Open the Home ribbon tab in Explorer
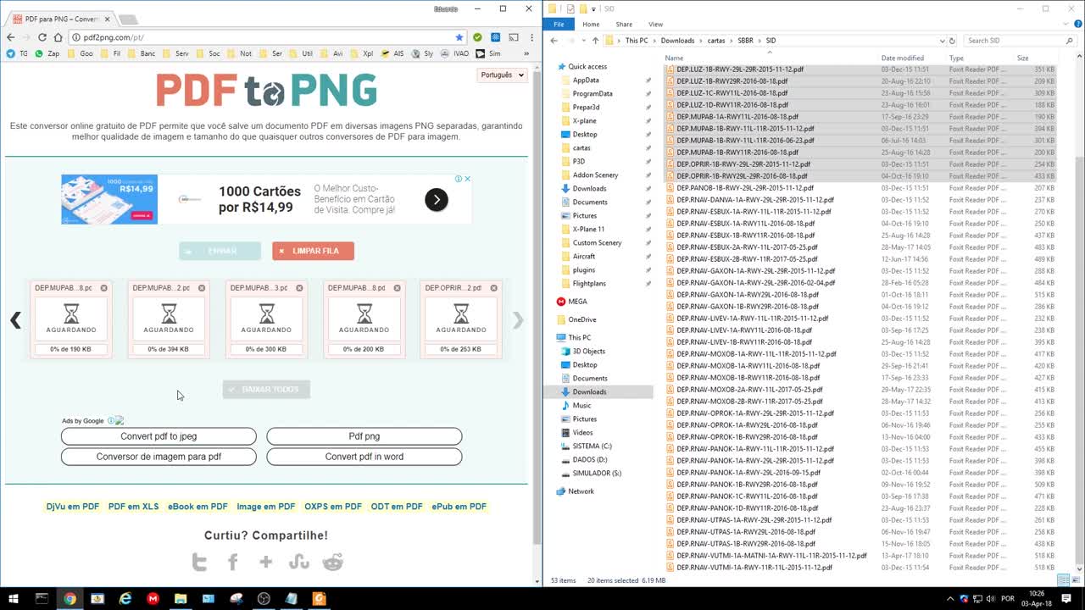The width and height of the screenshot is (1085, 610). tap(591, 25)
